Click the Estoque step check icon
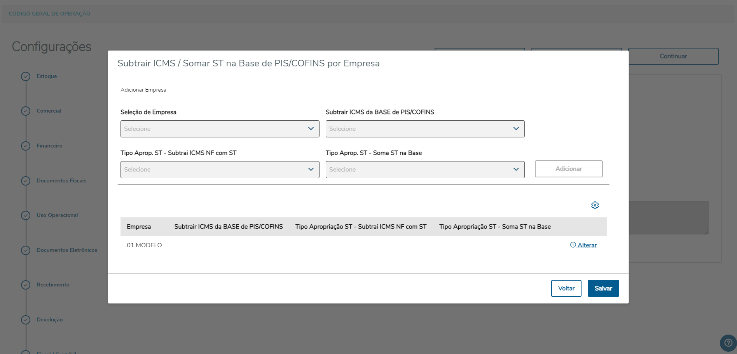Image resolution: width=737 pixels, height=354 pixels. (26, 76)
